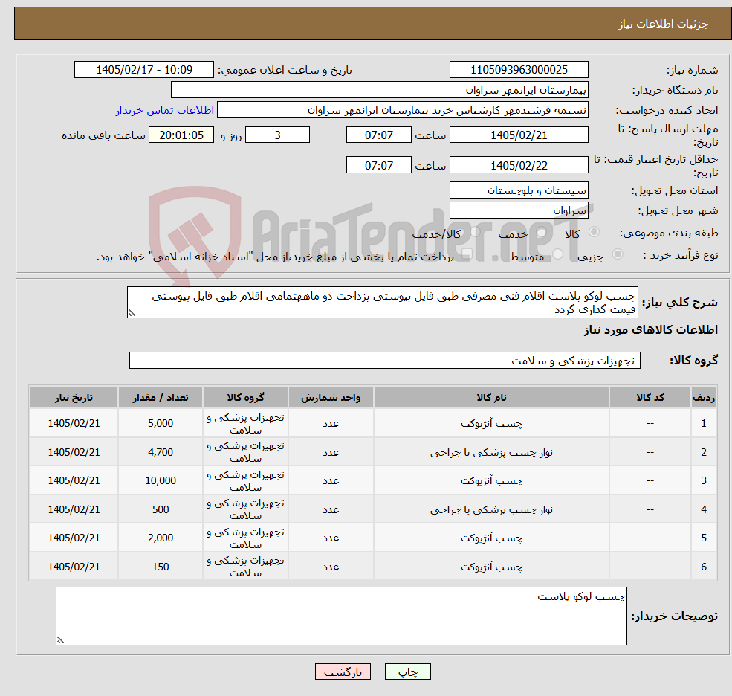Click the نام کالا column header
Viewport: 732px width, 696px height.
tap(491, 398)
